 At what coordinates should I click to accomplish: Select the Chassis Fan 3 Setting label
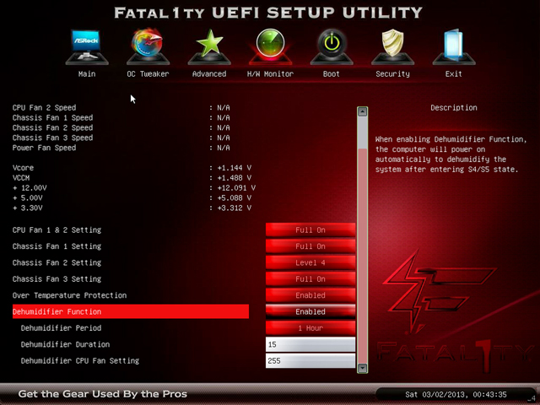(57, 279)
